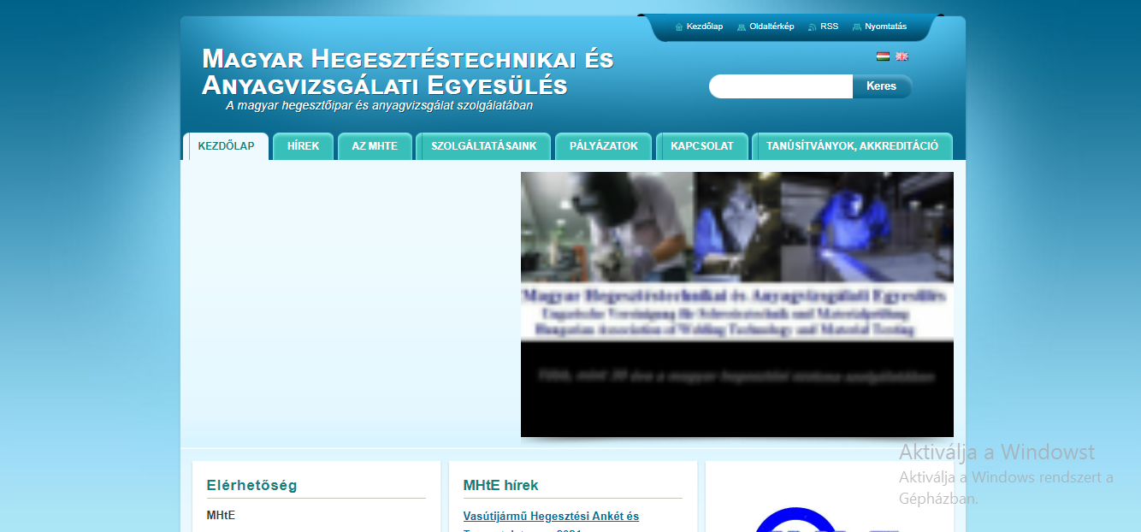The height and width of the screenshot is (532, 1141).
Task: Click the tagline 'A magyar hegesztőipar és anyagvizsgálat szolgálatában'
Action: (x=380, y=106)
